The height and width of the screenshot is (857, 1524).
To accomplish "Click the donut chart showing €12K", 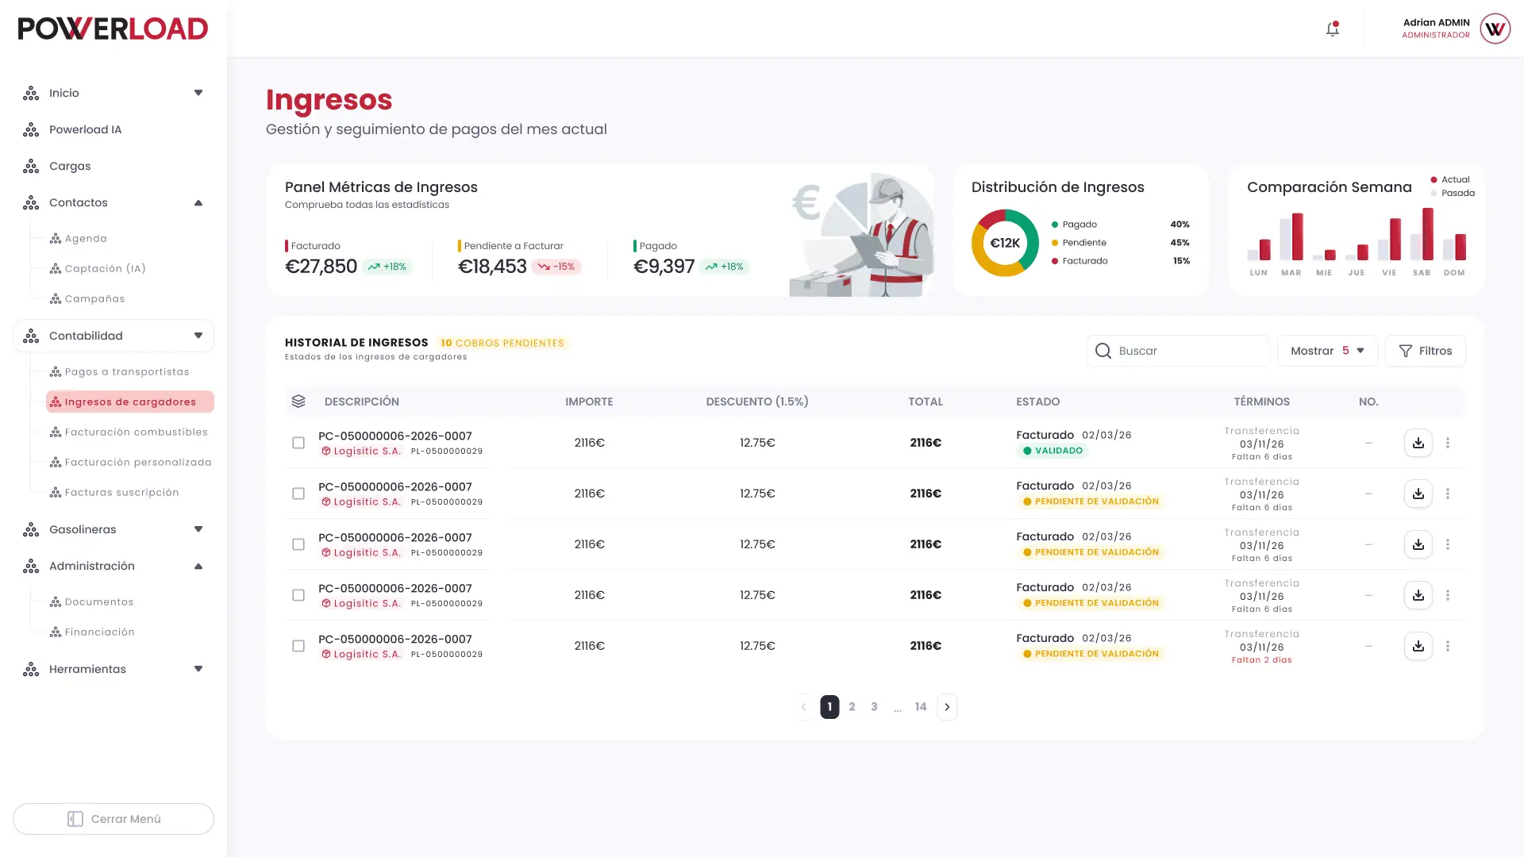I will pos(1005,243).
